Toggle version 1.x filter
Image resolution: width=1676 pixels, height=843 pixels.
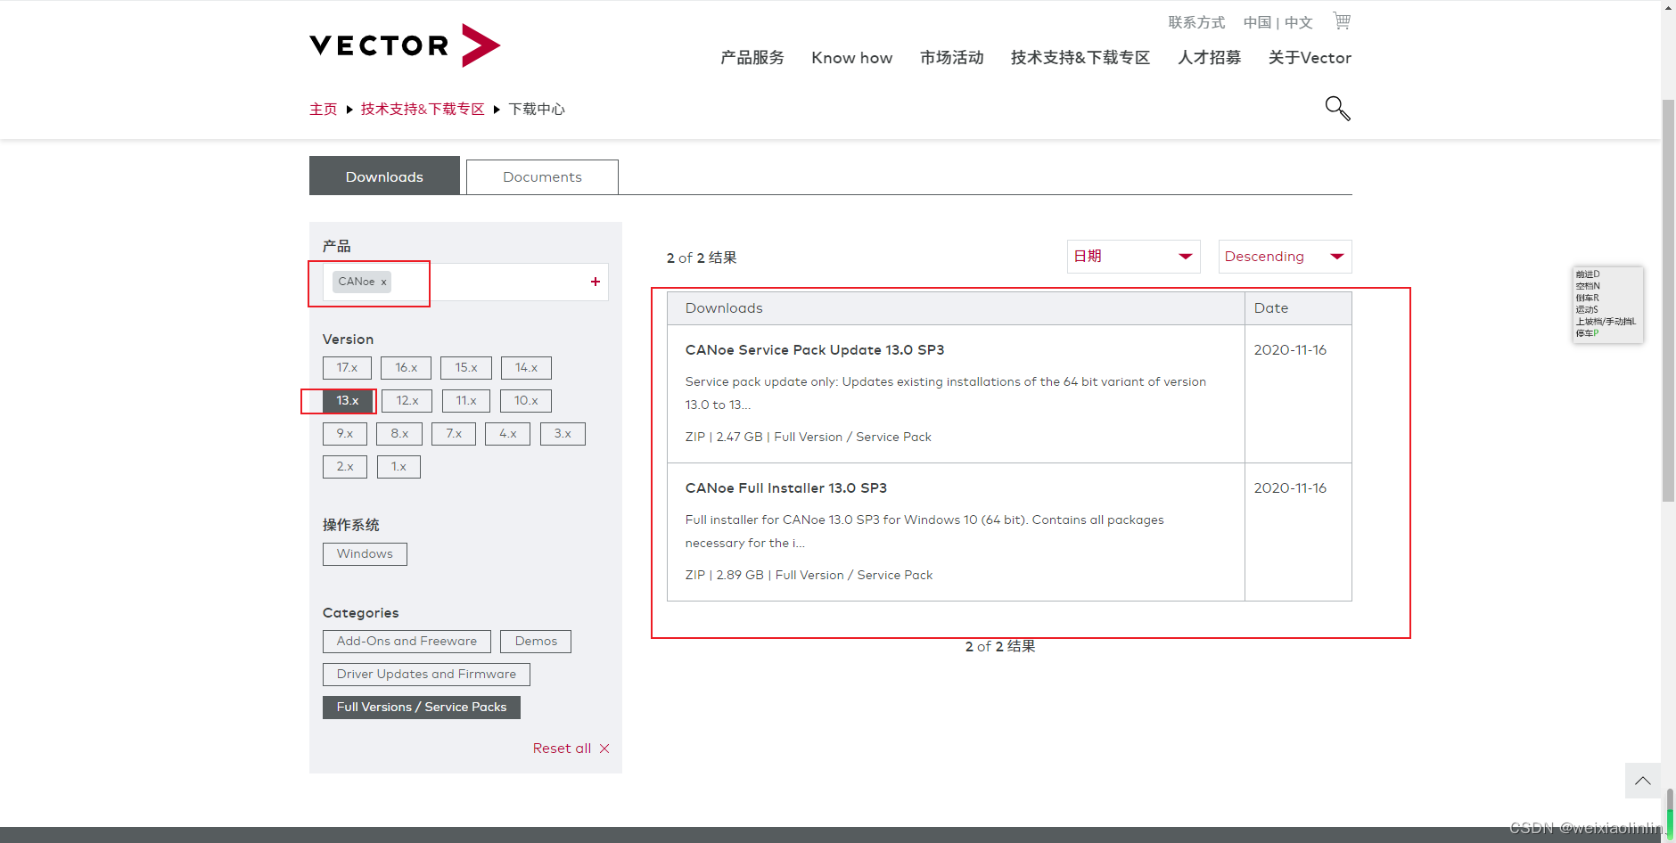[x=398, y=467]
